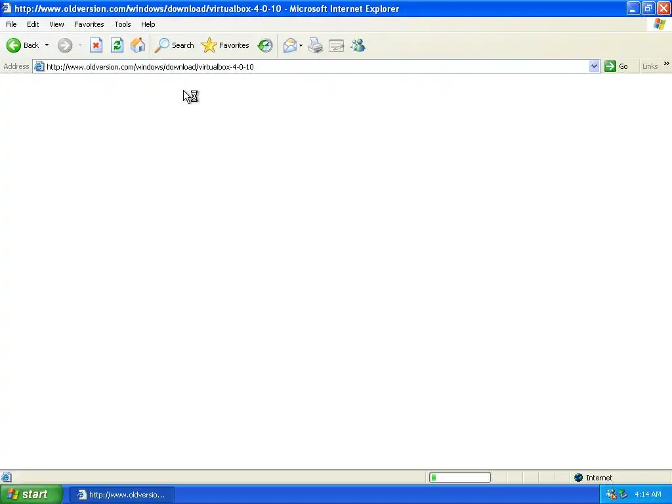672x504 pixels.
Task: Stop loading with the red X icon
Action: tap(96, 45)
